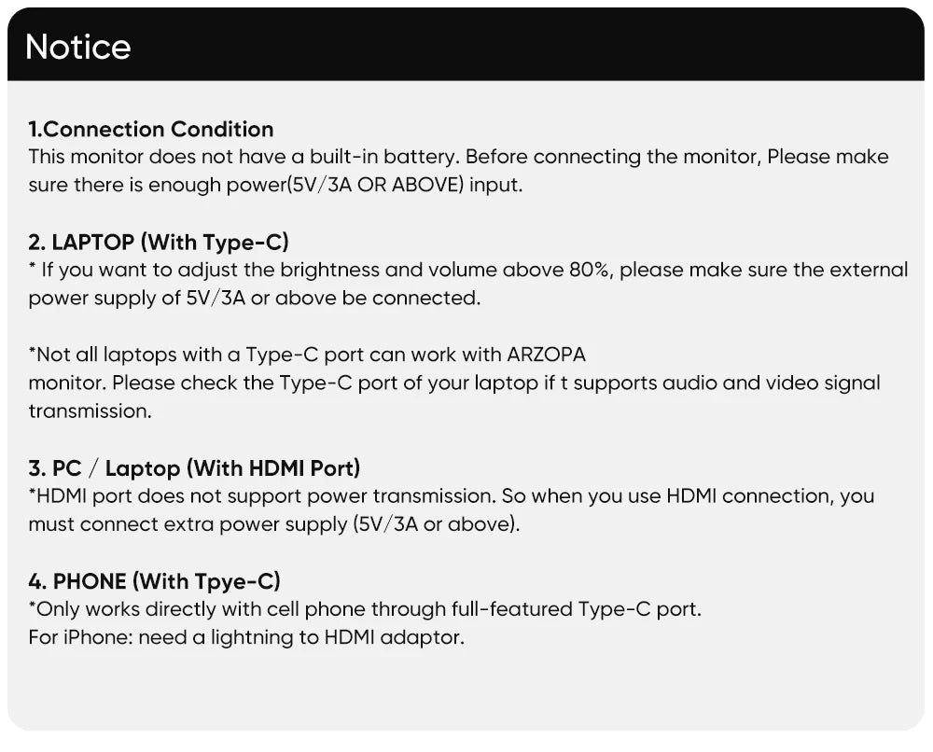The width and height of the screenshot is (933, 752).
Task: Select the "4. PHONE (With Tpye-C)" heading
Action: 154,581
